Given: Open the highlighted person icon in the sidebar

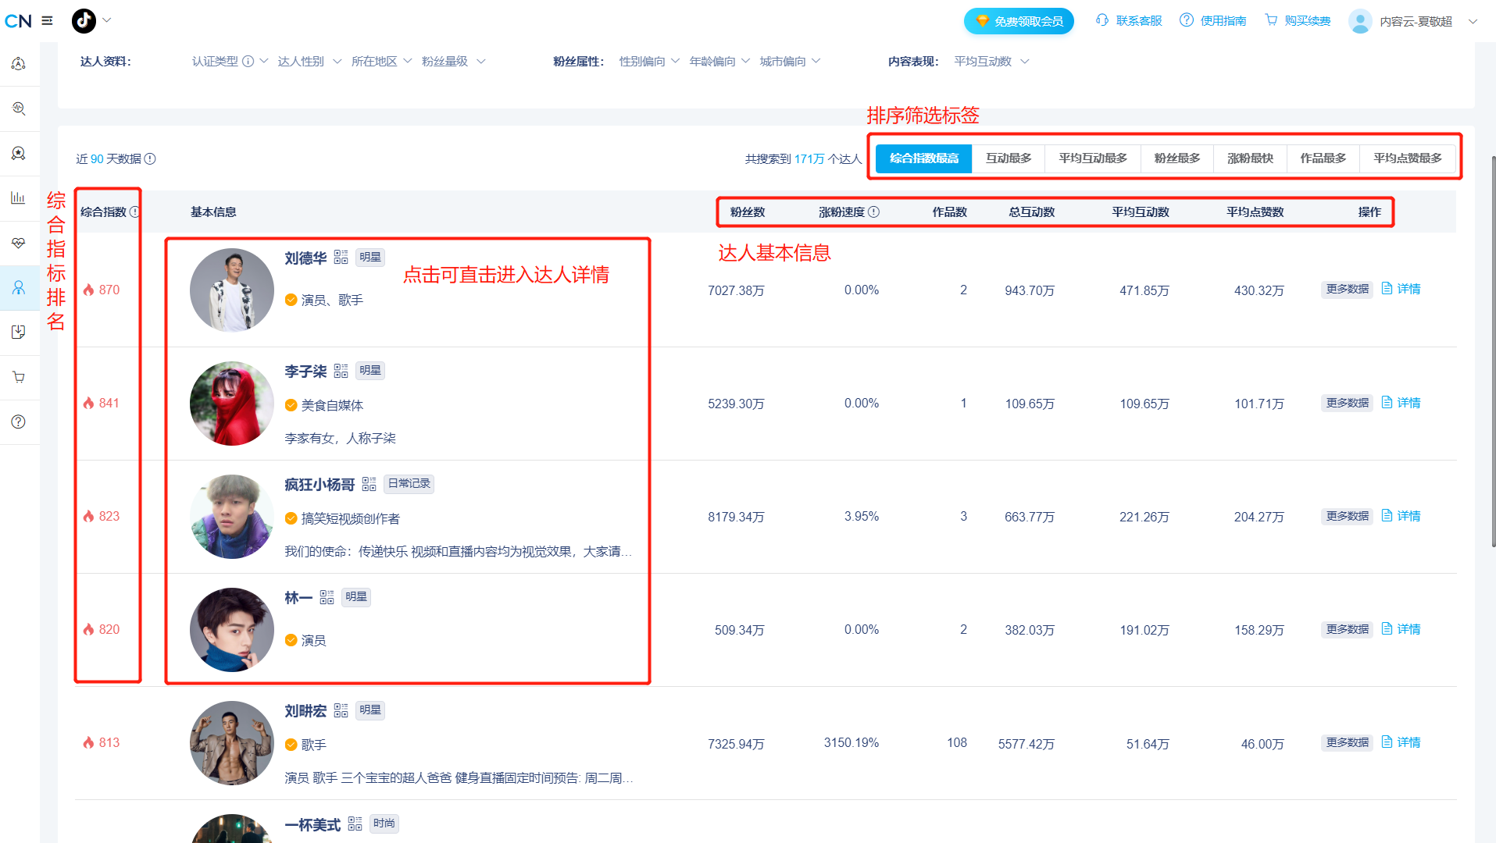Looking at the screenshot, I should [x=19, y=288].
